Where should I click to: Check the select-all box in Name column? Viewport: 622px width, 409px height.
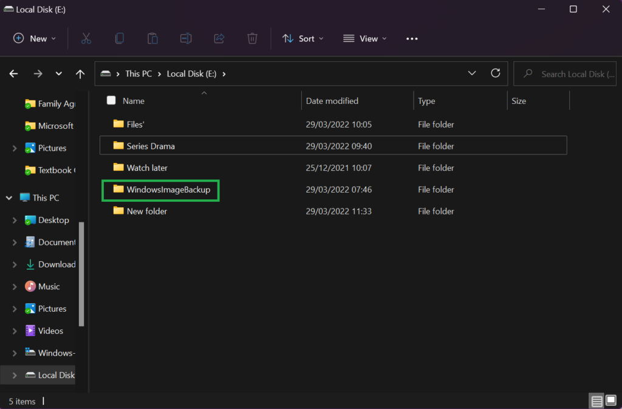click(111, 100)
